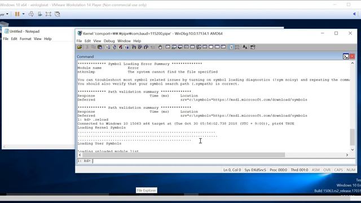Open Notepad Format menu
This screenshot has height=203, width=361.
25,39
